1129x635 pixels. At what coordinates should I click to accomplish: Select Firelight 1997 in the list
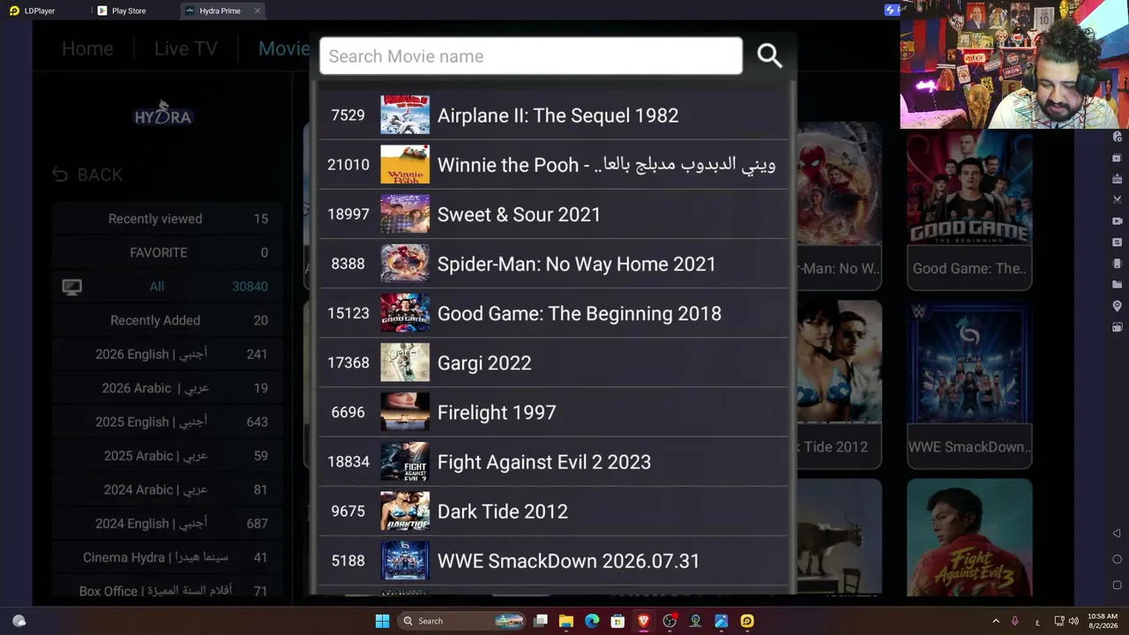tap(553, 412)
